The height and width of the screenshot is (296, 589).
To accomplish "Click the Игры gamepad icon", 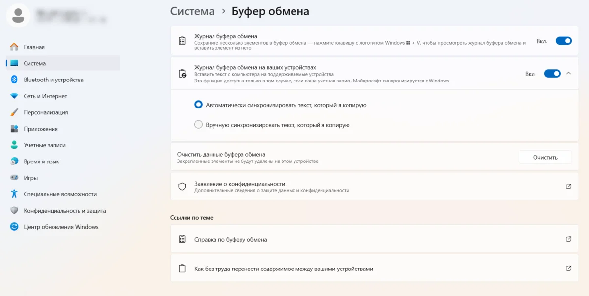I will pyautogui.click(x=14, y=178).
